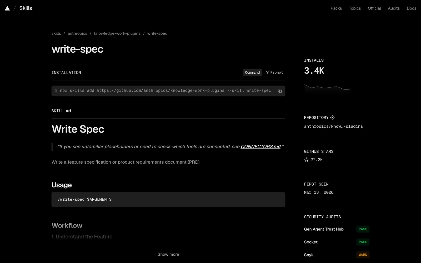Open knowledge-work-plugins breadcrumb link
Viewport: 421px width, 263px height.
pos(117,33)
